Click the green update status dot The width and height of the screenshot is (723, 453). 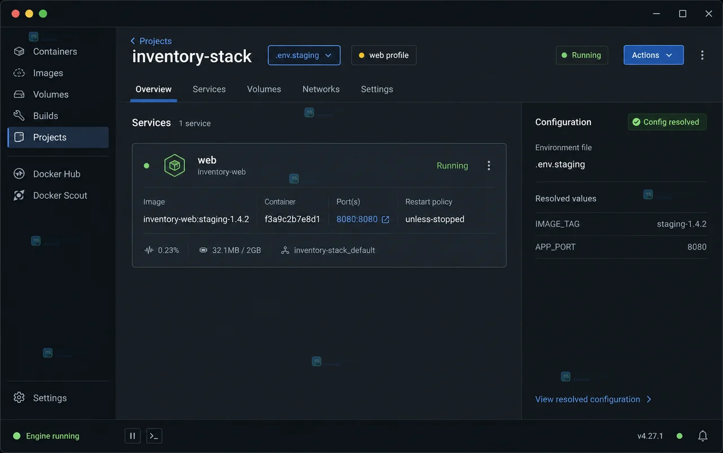(x=680, y=436)
